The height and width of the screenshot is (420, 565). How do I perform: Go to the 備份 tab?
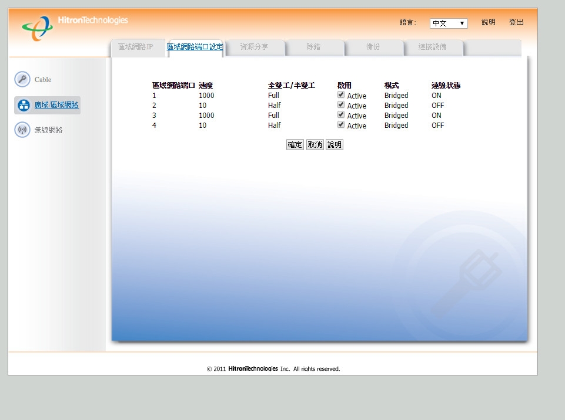[373, 47]
